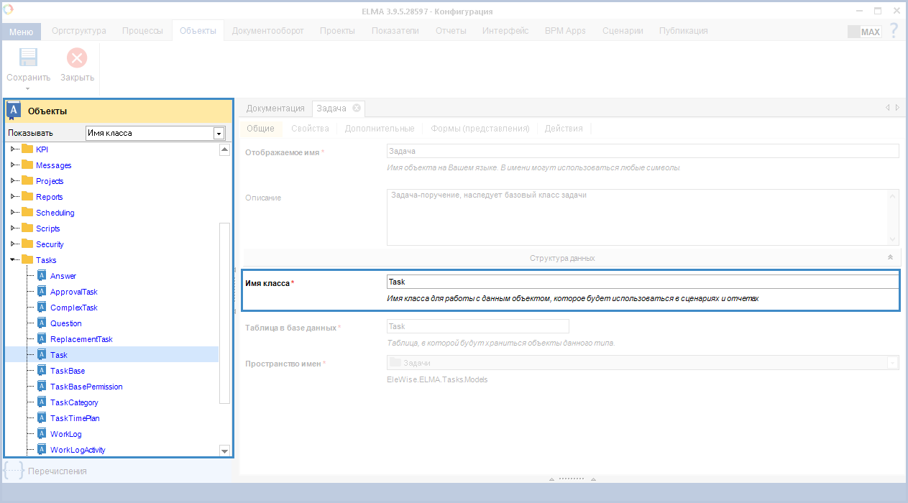Click the Messages folder icon
Screen dimensions: 908x503
tap(27, 165)
